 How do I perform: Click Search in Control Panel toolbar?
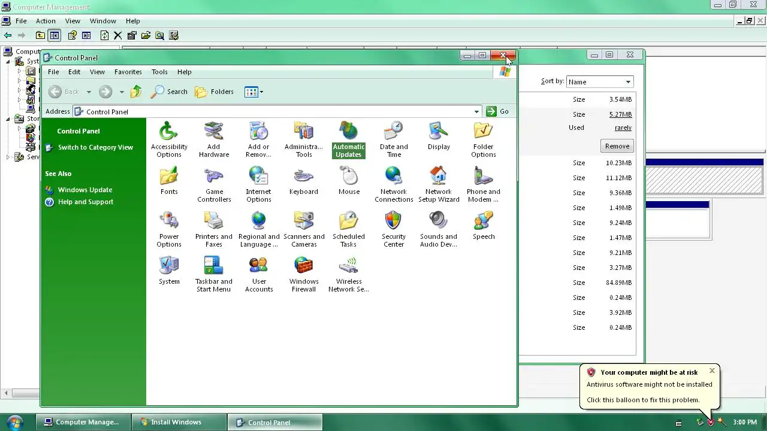169,92
